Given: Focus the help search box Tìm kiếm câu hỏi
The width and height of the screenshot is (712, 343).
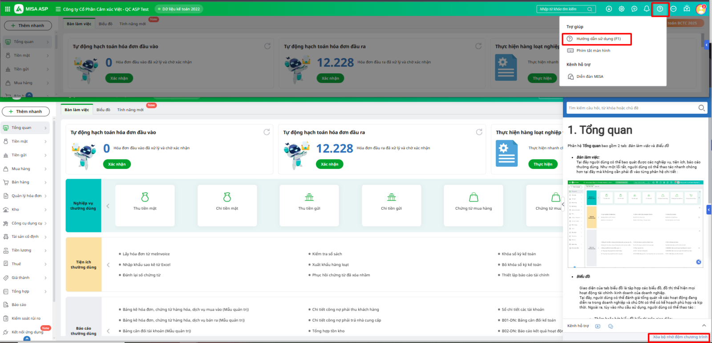Looking at the screenshot, I should tap(632, 108).
